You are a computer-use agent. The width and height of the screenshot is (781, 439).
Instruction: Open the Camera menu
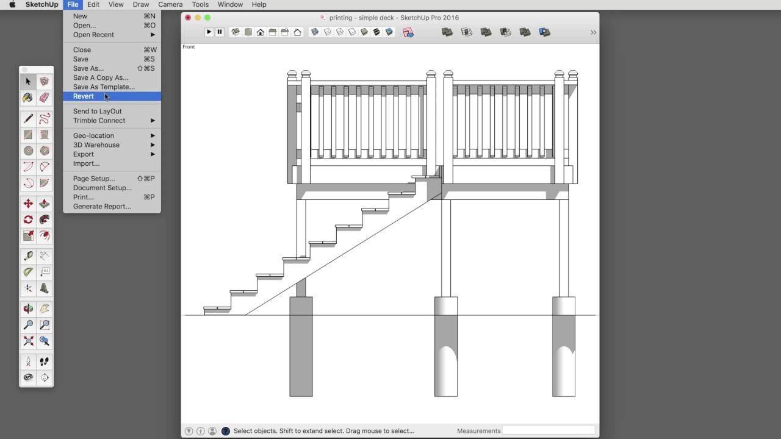[x=170, y=4]
